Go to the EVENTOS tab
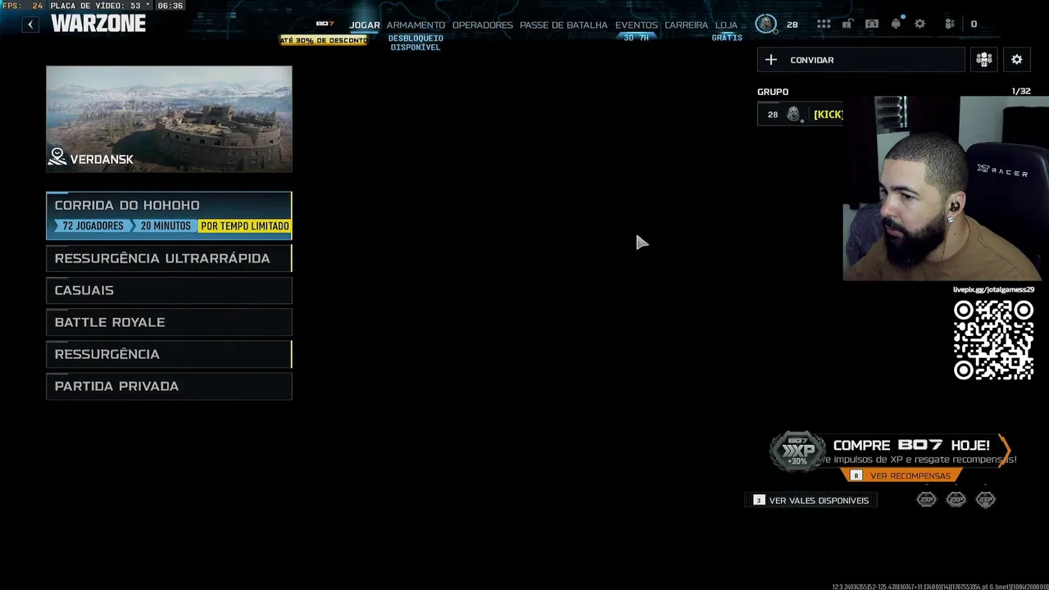 click(x=637, y=25)
